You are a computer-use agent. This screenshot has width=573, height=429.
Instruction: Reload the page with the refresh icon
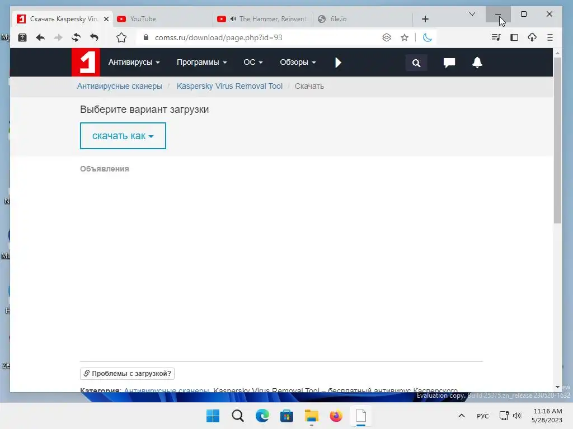point(76,37)
